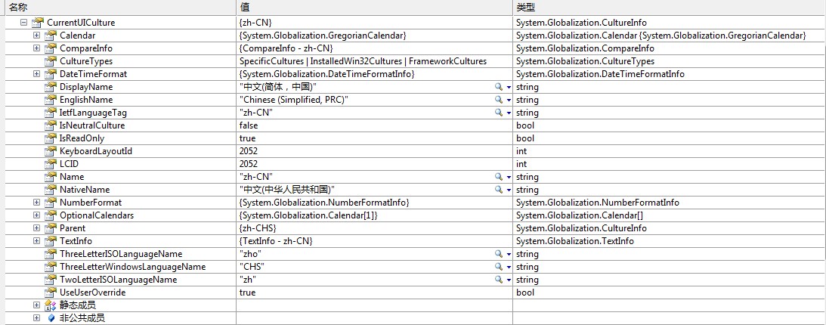Viewport: 826px width, 325px height.
Task: Expand the 静态成员 node
Action: [36, 305]
